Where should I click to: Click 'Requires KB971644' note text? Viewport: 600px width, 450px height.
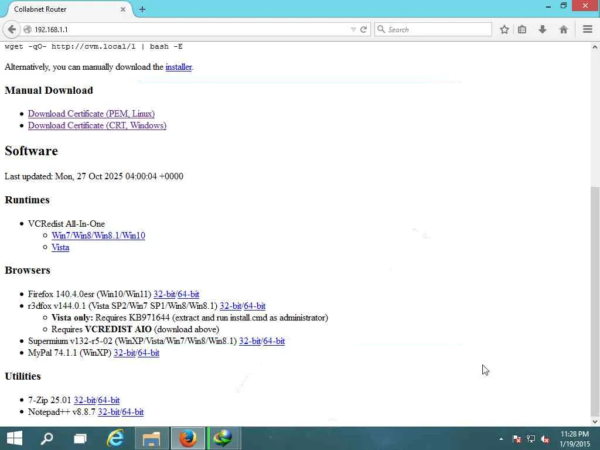(x=132, y=318)
